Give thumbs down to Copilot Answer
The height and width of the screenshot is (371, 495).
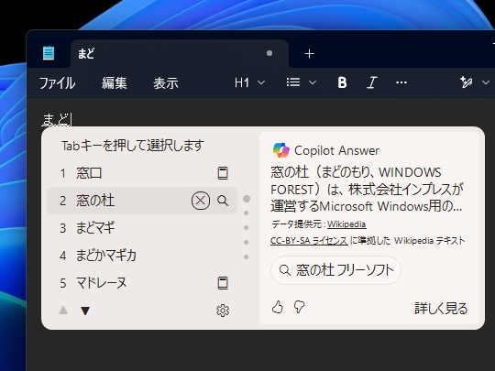(299, 307)
